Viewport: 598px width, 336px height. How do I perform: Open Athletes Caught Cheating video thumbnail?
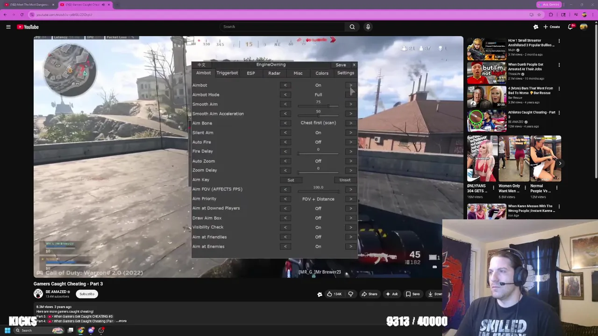(x=486, y=120)
